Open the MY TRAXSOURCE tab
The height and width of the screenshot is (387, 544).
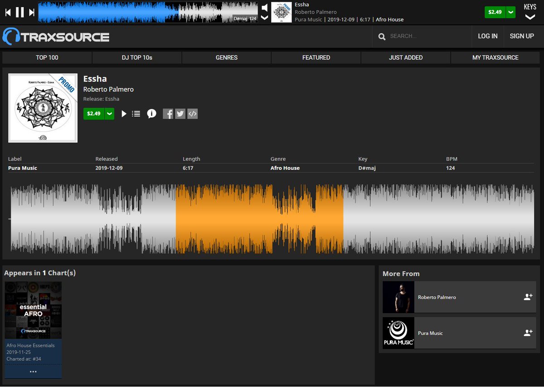[495, 57]
